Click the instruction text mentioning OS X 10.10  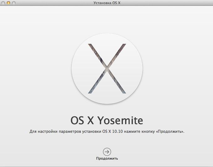coord(107,131)
